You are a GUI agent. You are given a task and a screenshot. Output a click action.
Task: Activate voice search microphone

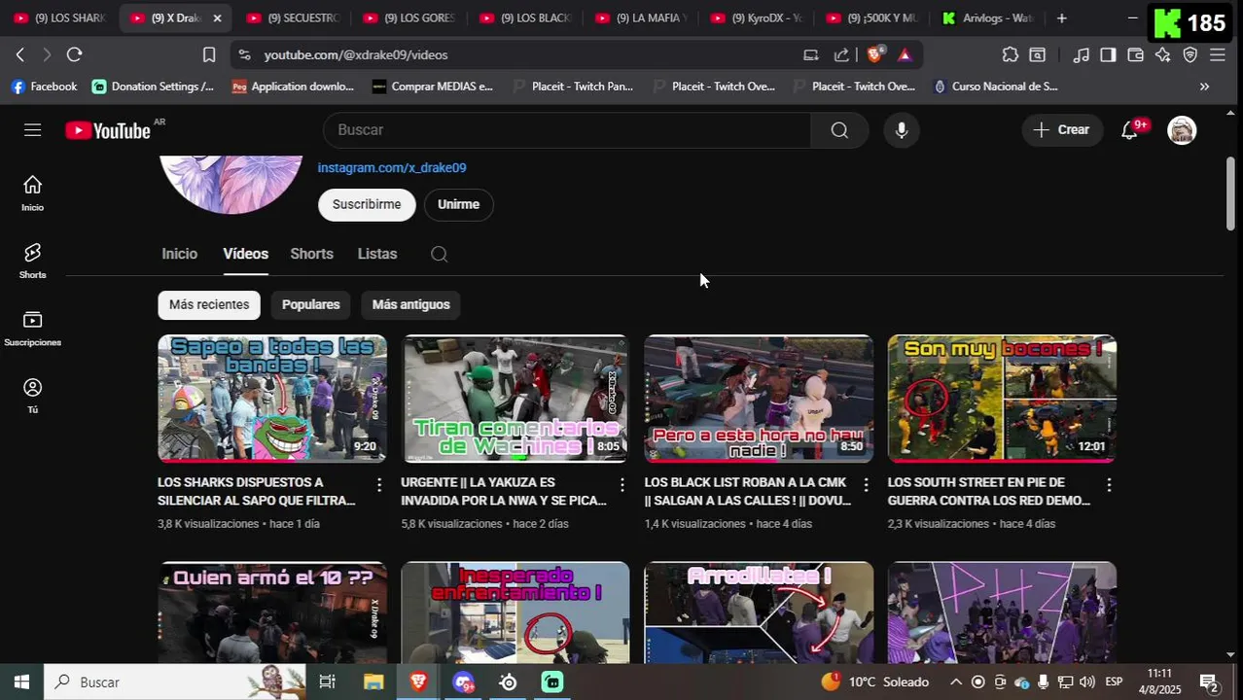coord(902,130)
